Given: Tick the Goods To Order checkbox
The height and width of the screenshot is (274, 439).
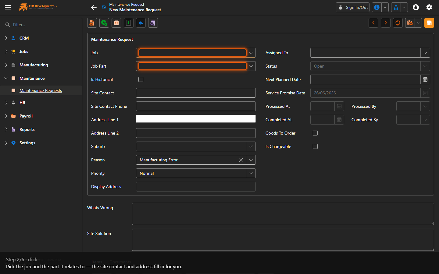Looking at the screenshot, I should (315, 133).
